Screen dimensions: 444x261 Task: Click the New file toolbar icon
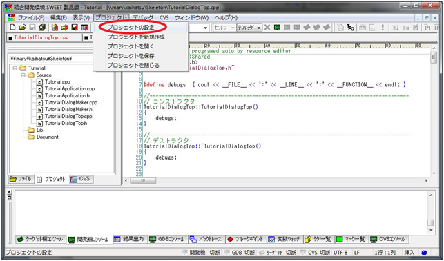click(x=12, y=27)
